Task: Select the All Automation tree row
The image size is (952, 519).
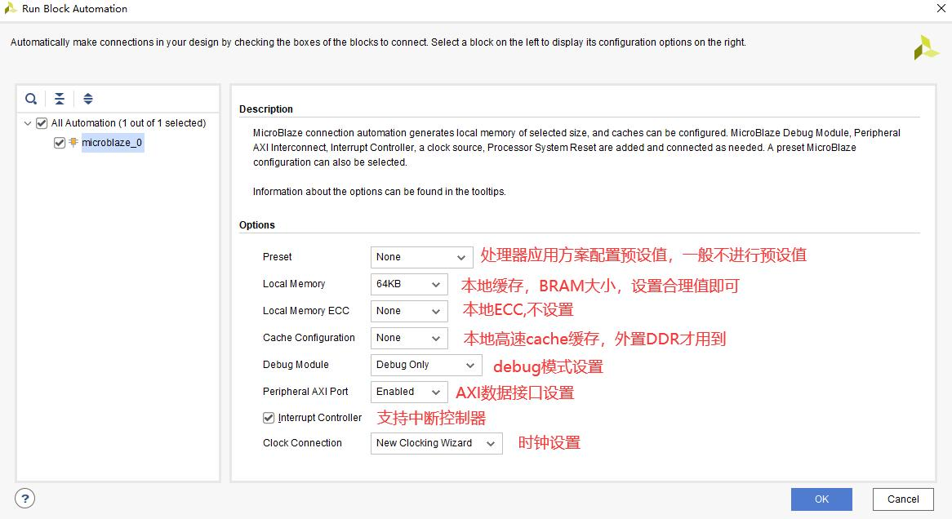Action: 129,123
